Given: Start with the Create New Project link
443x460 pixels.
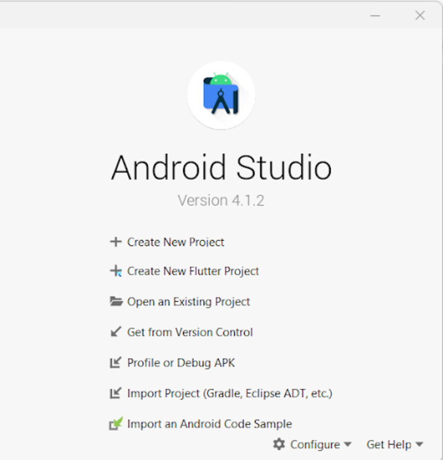Looking at the screenshot, I should [175, 242].
